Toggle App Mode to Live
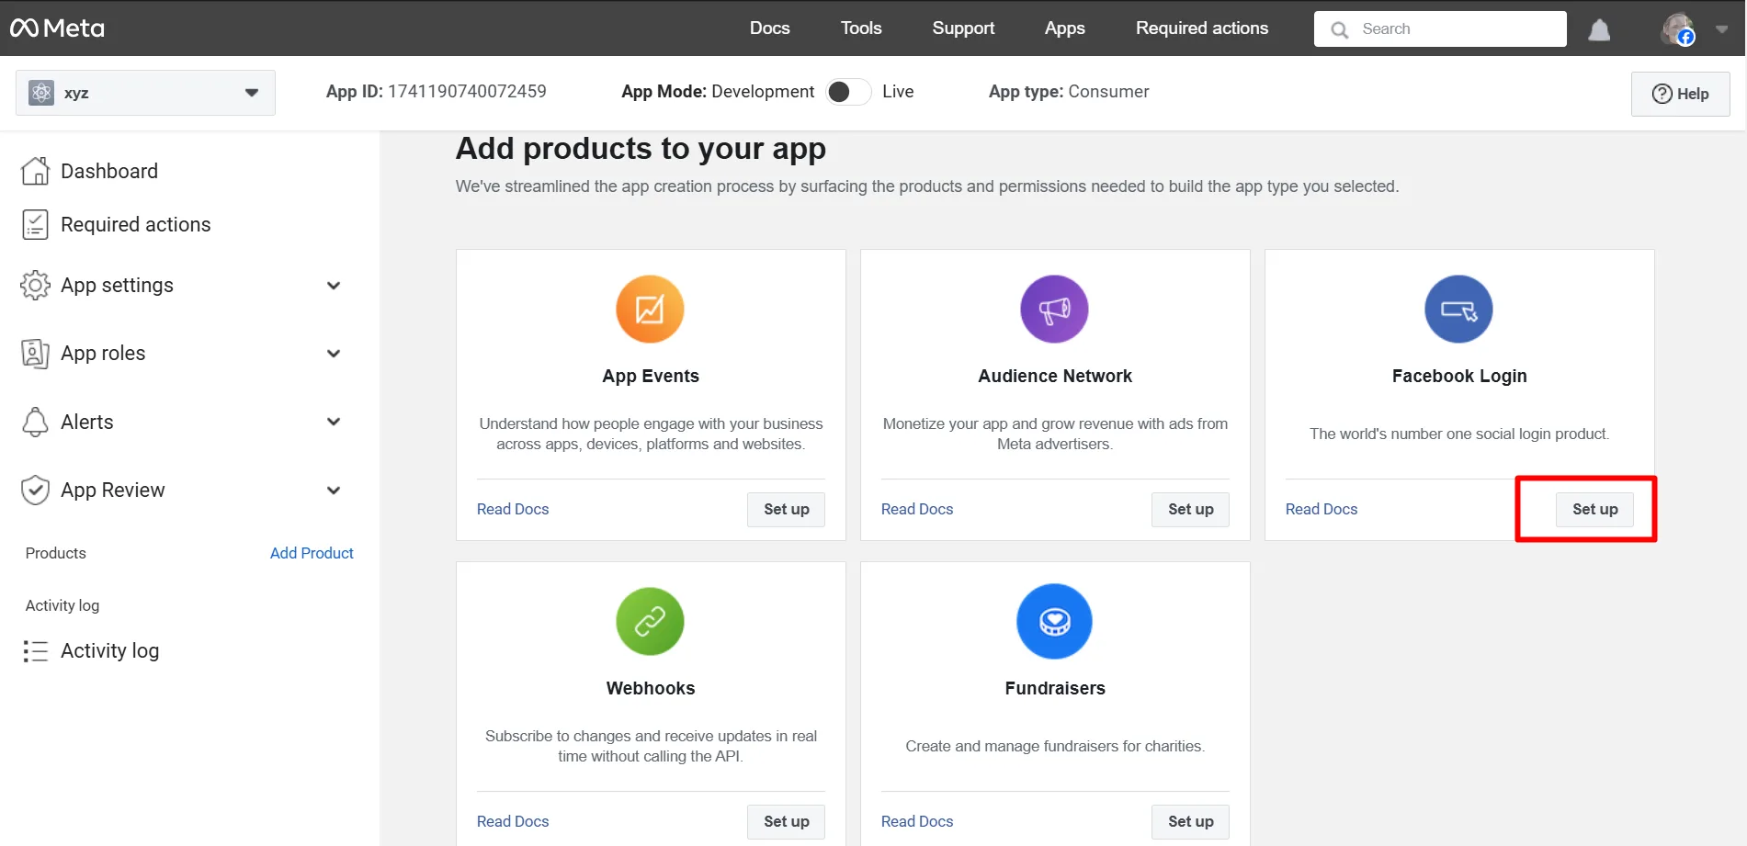 pyautogui.click(x=847, y=92)
